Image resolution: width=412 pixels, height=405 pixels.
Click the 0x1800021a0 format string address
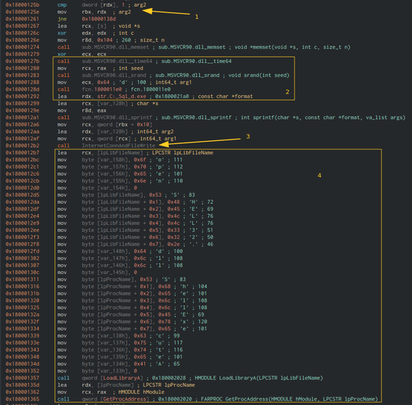click(172, 97)
